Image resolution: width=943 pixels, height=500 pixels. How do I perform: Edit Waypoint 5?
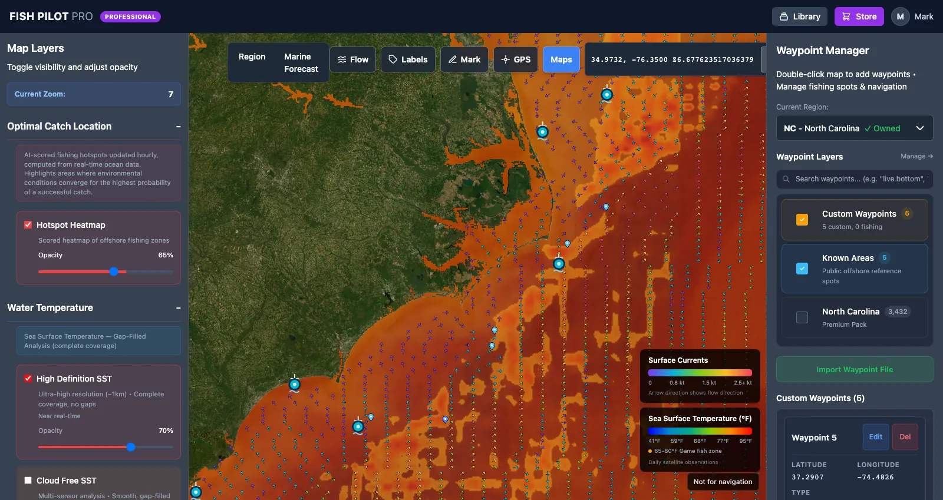[x=876, y=437]
